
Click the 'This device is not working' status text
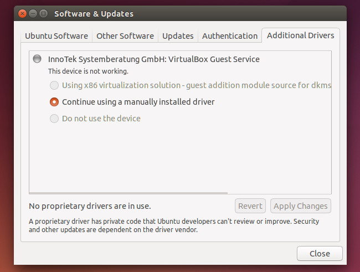point(88,71)
